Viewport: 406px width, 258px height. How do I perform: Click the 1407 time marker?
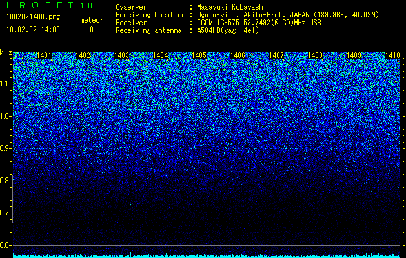click(276, 55)
